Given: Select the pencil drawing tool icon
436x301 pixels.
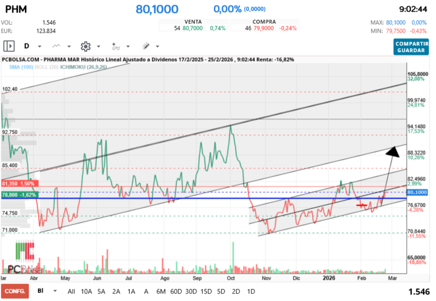Looking at the screenshot, I should (145, 46).
